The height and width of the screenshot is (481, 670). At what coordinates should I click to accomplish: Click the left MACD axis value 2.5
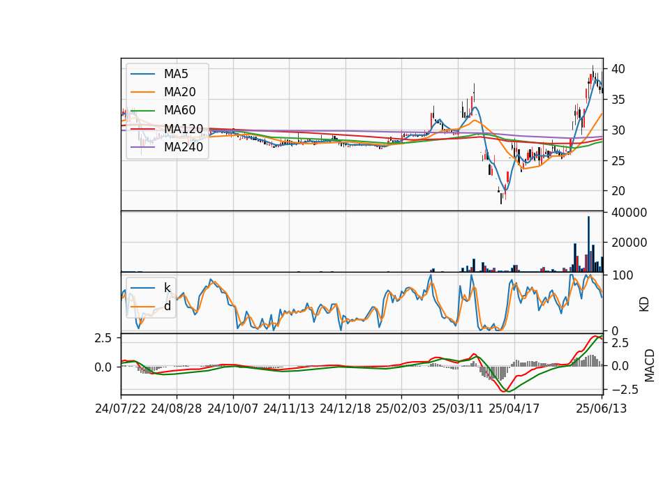pyautogui.click(x=103, y=338)
